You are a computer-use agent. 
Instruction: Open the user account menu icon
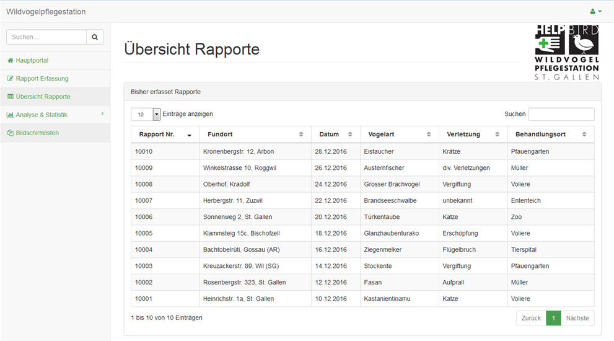coord(595,12)
